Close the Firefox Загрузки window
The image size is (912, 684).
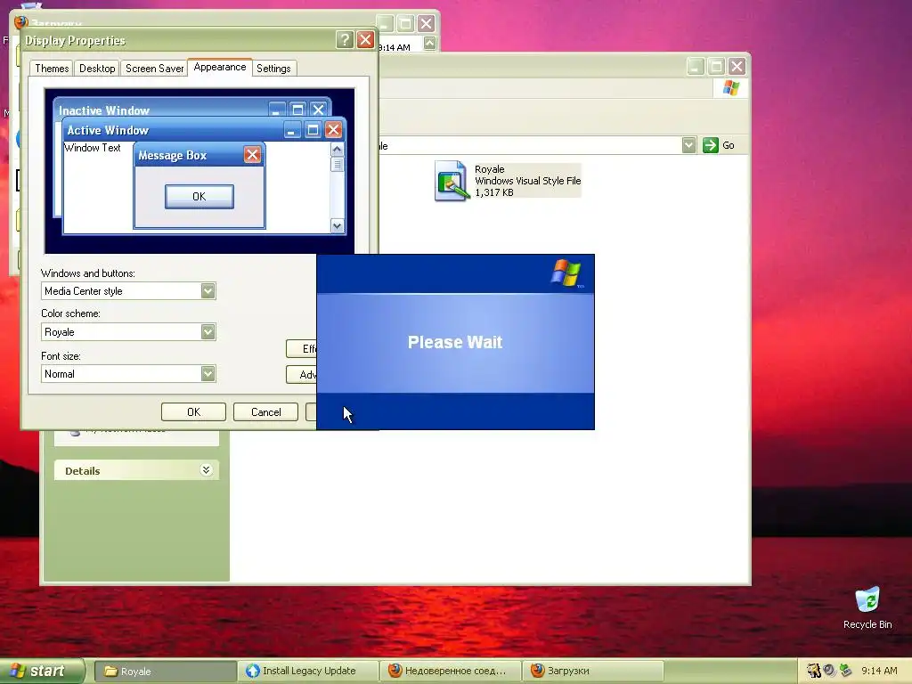tap(427, 23)
